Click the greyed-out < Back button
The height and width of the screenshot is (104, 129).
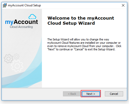click(x=72, y=94)
